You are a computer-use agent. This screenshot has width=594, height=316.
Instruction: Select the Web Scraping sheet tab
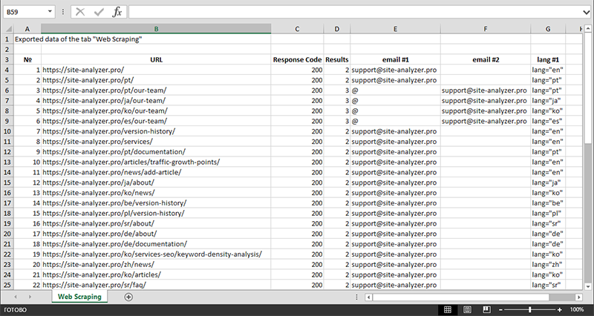point(79,297)
